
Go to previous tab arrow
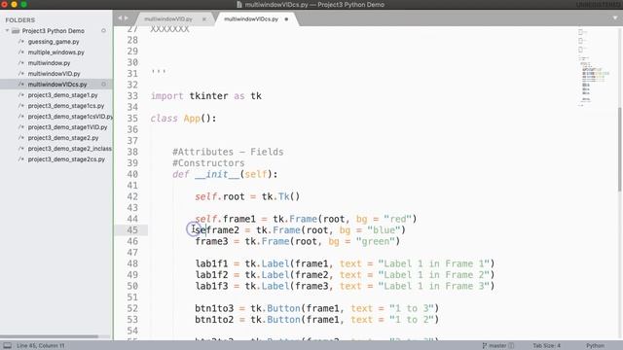click(x=120, y=18)
